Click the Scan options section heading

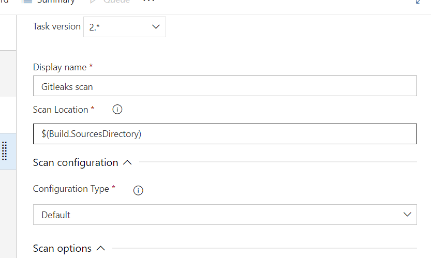[x=62, y=248]
